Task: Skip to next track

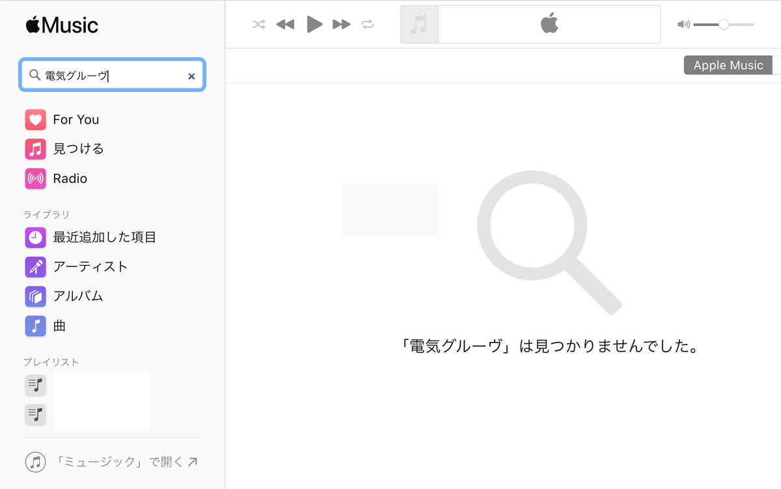Action: pyautogui.click(x=342, y=25)
